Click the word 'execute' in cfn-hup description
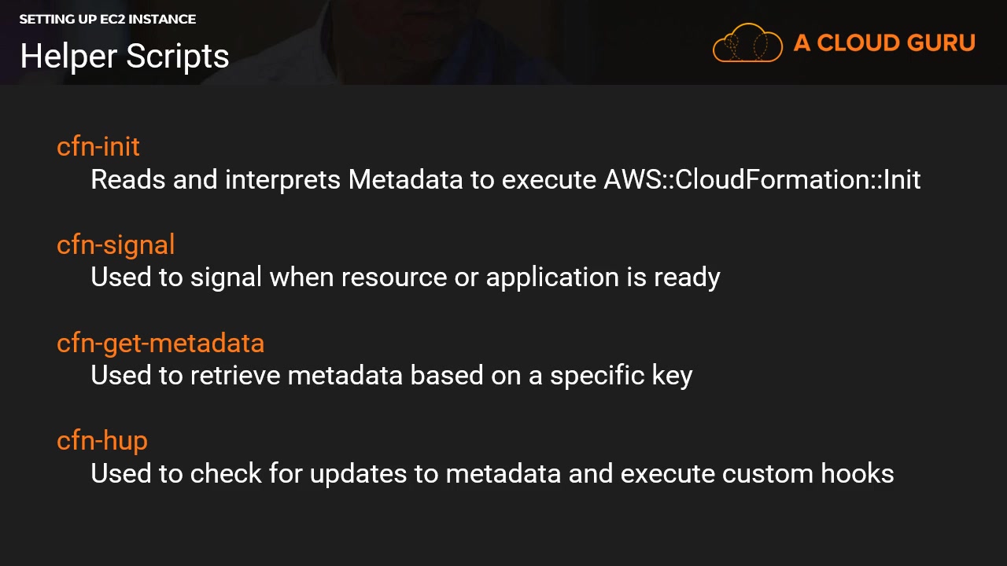This screenshot has height=566, width=1007. [668, 473]
